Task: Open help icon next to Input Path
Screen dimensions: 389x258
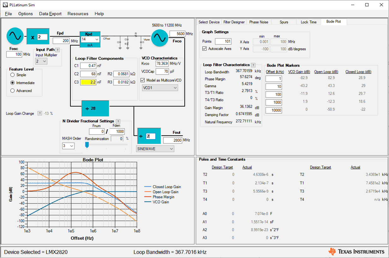Action: [x=57, y=50]
